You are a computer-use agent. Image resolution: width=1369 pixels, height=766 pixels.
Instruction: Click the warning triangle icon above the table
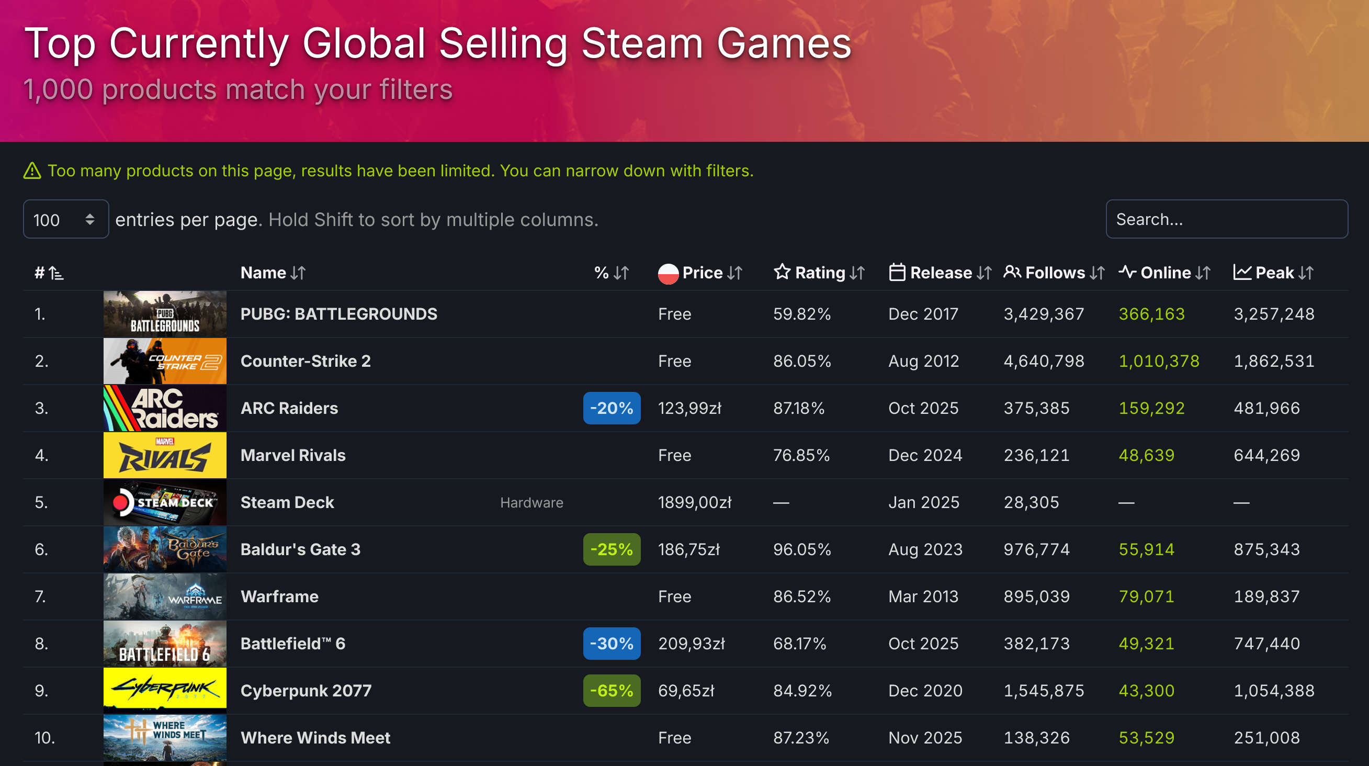(x=32, y=171)
